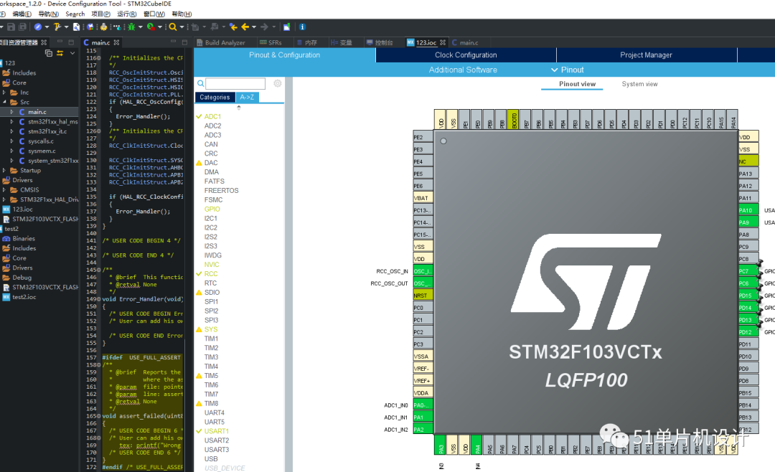Minimize the main.c editor pane
775x472 pixels.
click(x=174, y=42)
